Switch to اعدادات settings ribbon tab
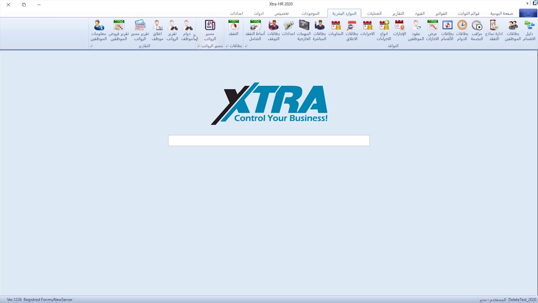Screen dimensions: 538x303 236,13
